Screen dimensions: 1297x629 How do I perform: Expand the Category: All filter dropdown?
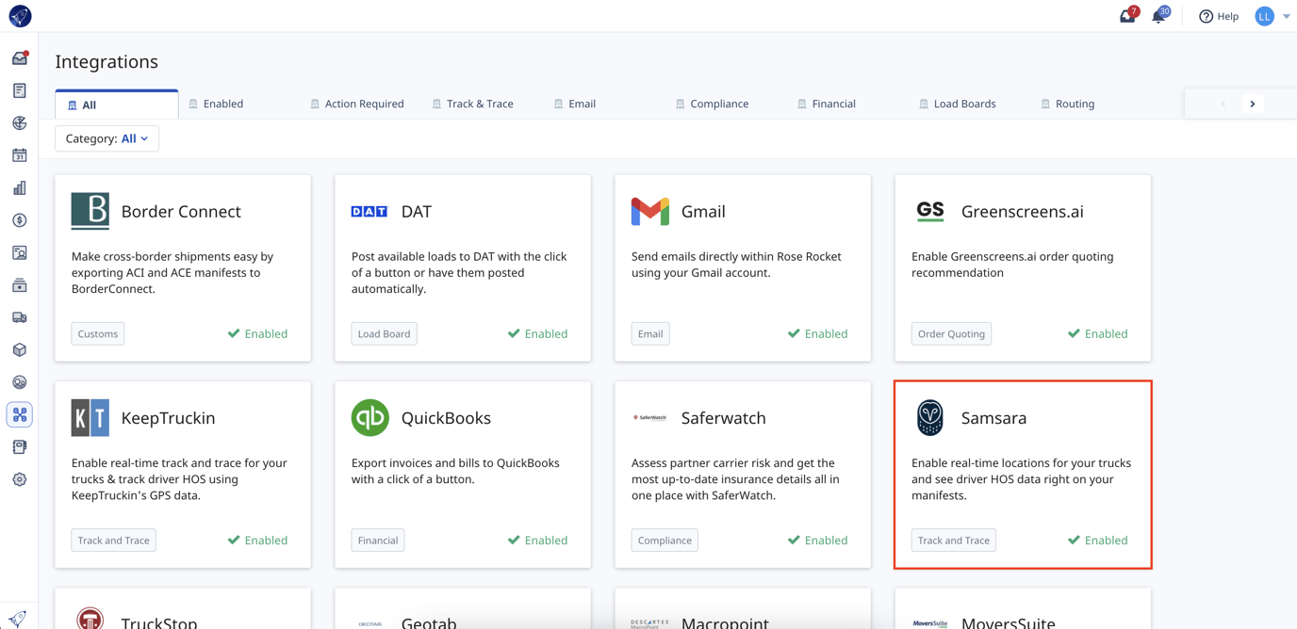107,138
